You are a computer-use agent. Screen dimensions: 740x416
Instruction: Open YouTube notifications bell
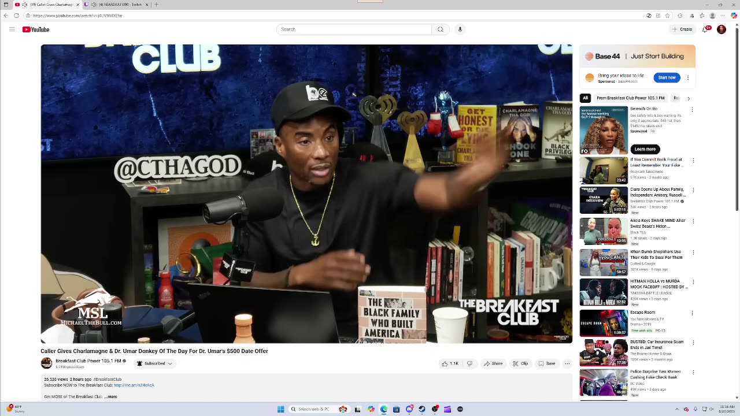tap(706, 29)
